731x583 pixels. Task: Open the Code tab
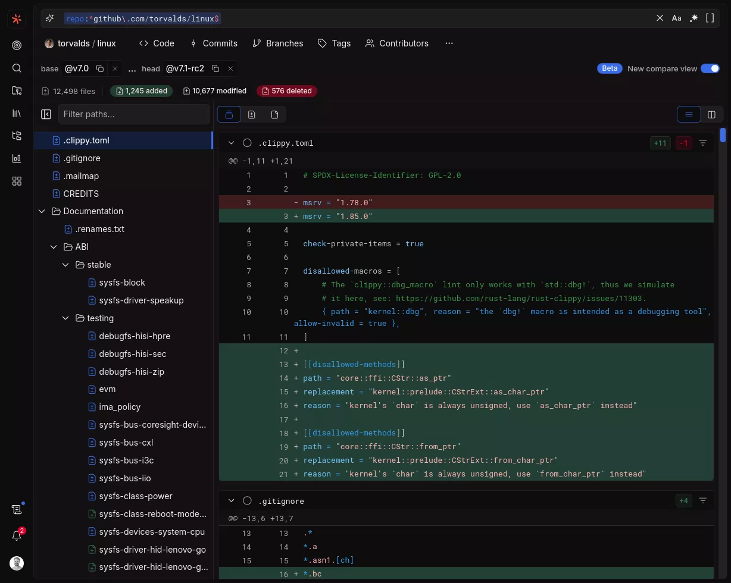tap(157, 43)
